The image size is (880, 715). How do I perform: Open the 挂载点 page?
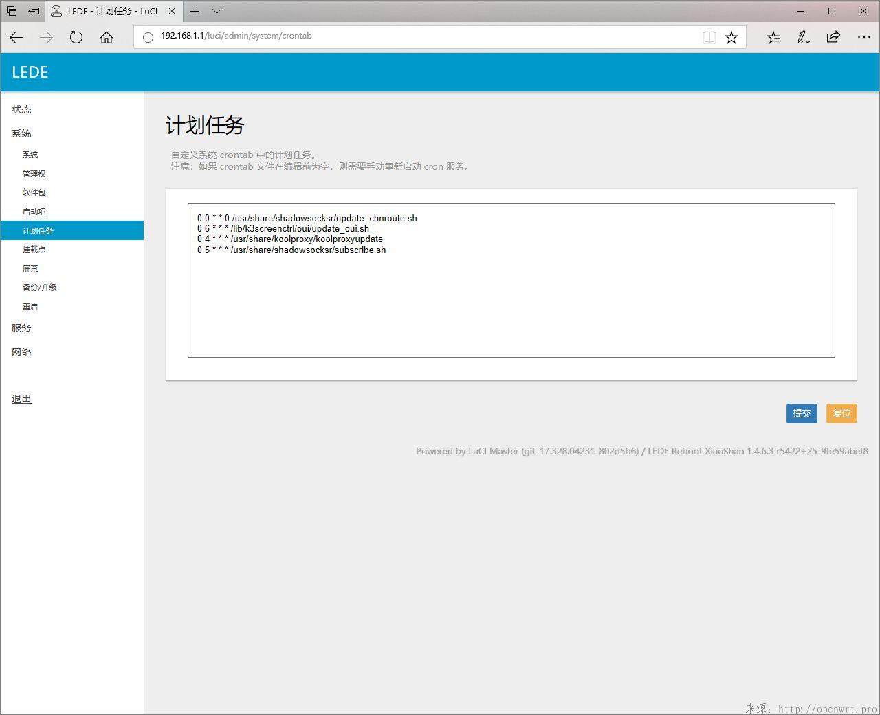pos(34,250)
